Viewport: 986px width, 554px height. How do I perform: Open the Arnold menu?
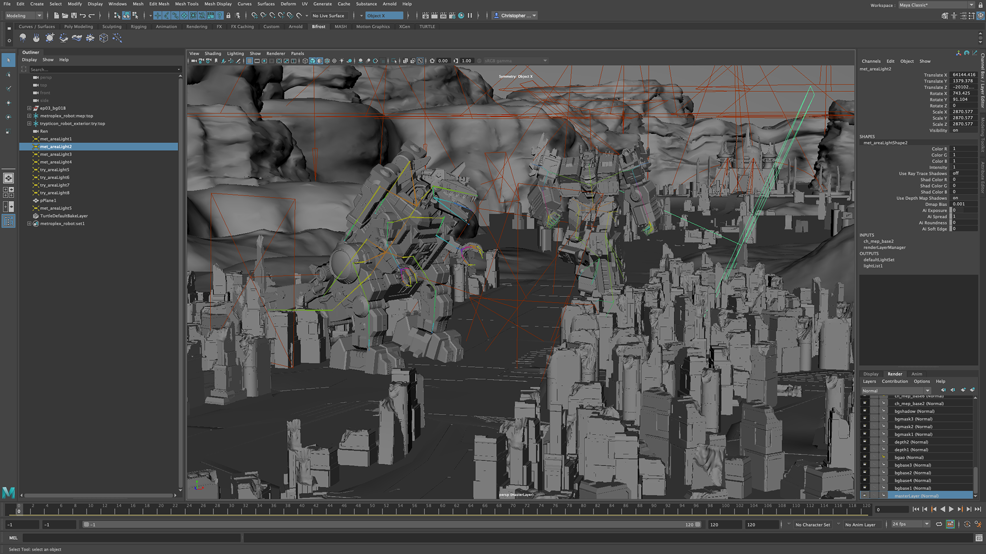coord(389,4)
